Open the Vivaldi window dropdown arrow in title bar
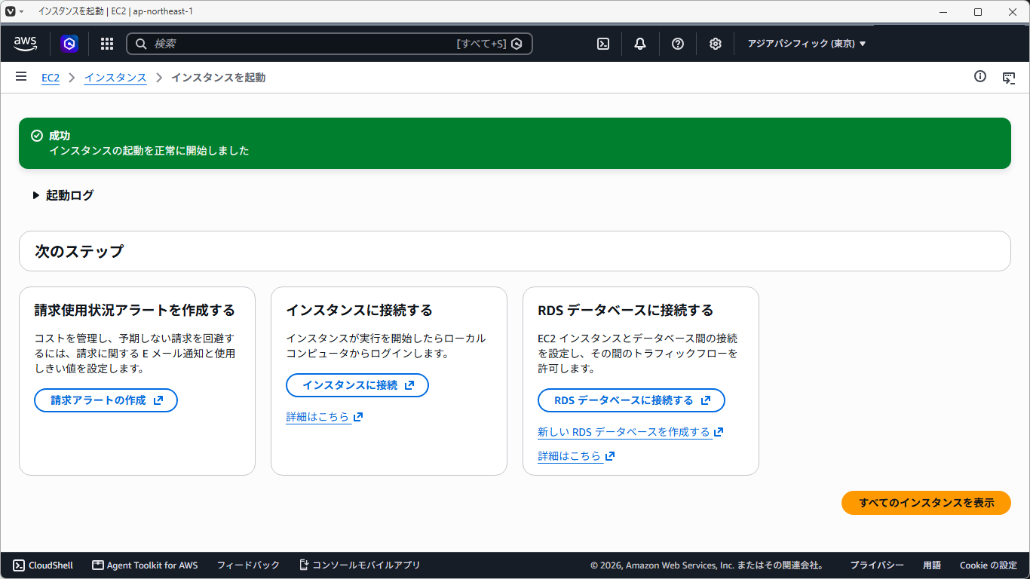Viewport: 1030px width, 579px height. pyautogui.click(x=21, y=11)
